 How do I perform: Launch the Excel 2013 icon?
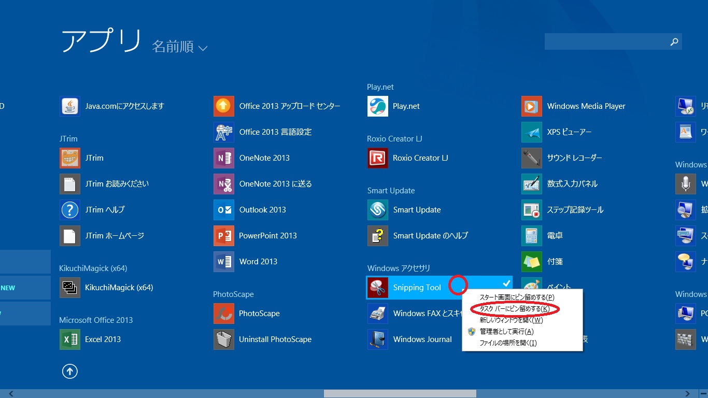(70, 339)
